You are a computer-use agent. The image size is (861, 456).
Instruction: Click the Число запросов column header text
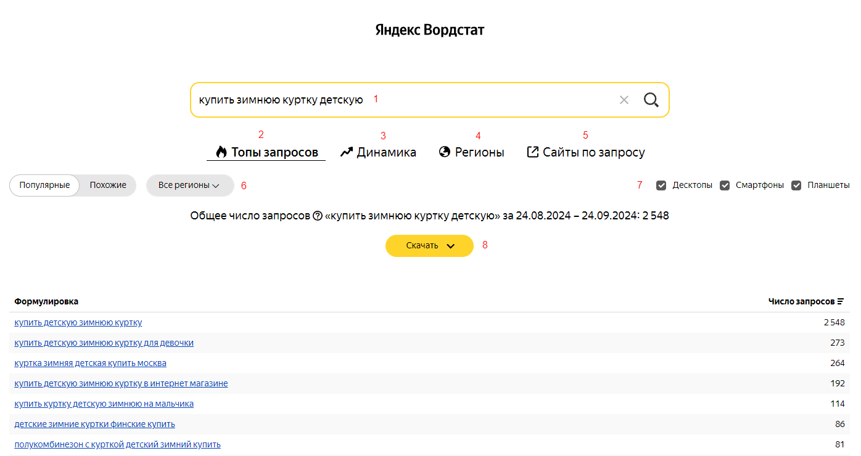click(x=801, y=301)
